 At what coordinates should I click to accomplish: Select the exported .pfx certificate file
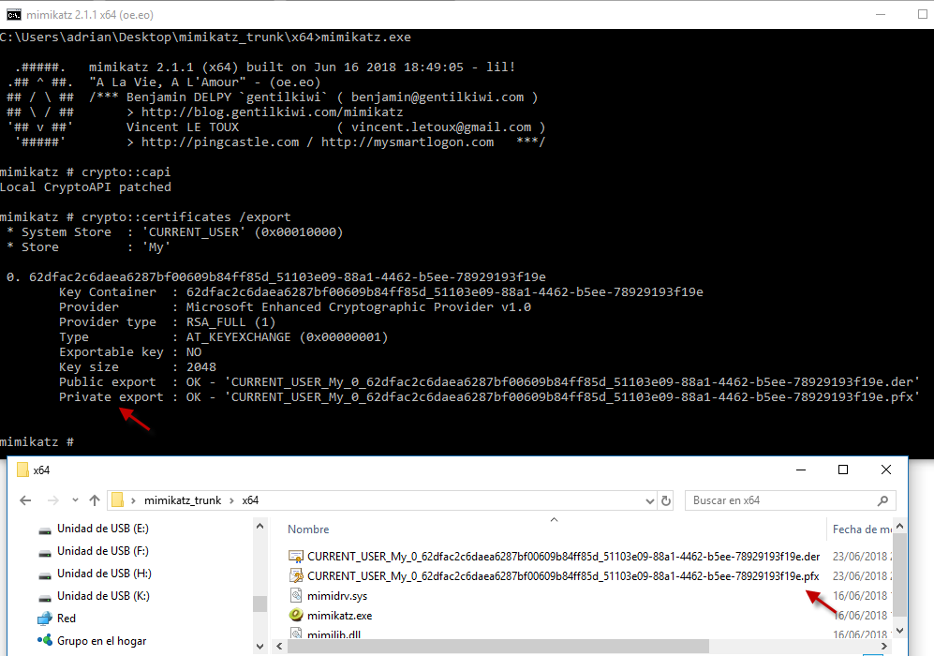click(x=563, y=576)
